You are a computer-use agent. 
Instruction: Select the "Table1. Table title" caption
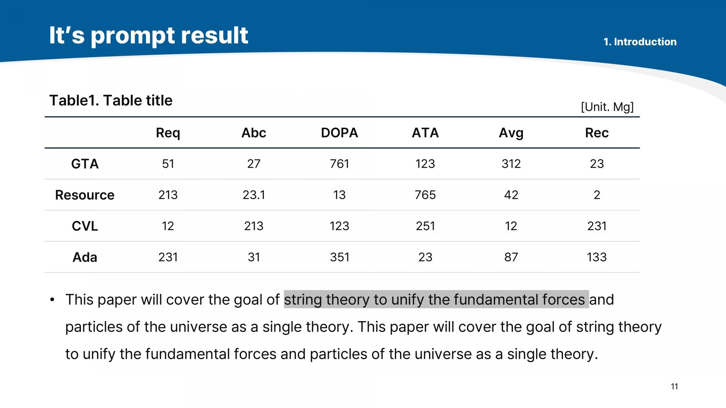pos(111,100)
